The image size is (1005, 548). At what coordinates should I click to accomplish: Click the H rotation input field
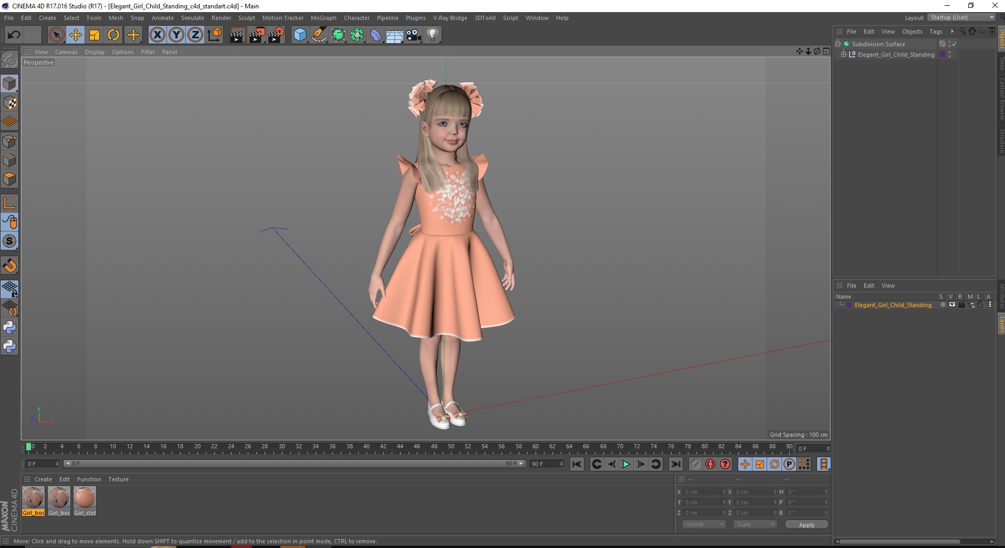tap(807, 492)
